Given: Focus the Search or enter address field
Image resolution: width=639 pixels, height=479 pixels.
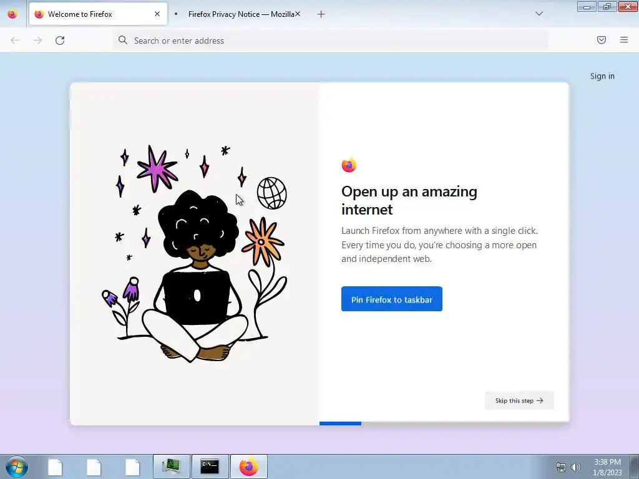Looking at the screenshot, I should (x=331, y=41).
